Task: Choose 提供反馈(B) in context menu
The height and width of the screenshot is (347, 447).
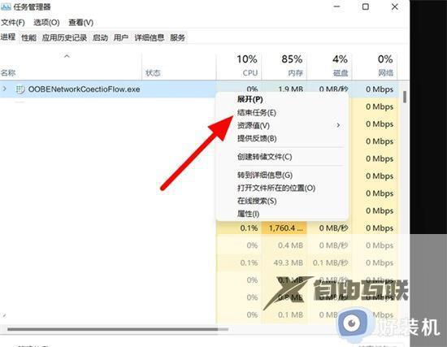Action: (257, 139)
